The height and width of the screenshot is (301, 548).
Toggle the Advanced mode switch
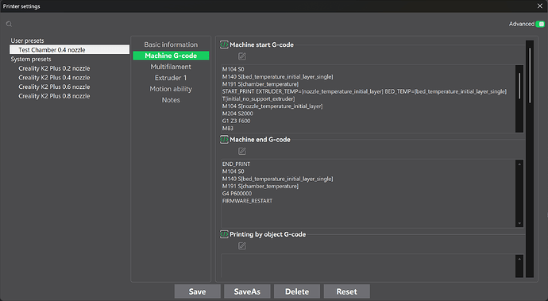pos(540,24)
